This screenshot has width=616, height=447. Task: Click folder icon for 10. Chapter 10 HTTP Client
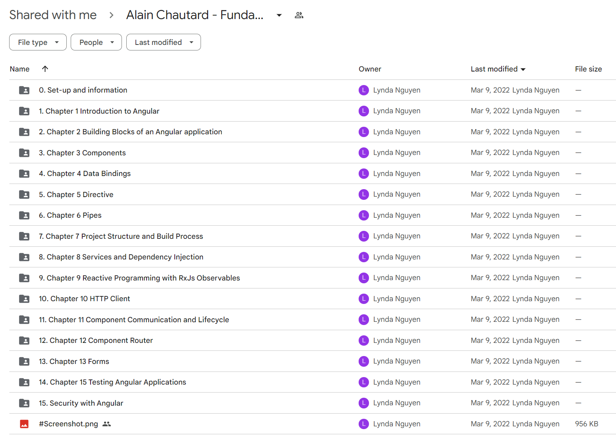coord(24,299)
